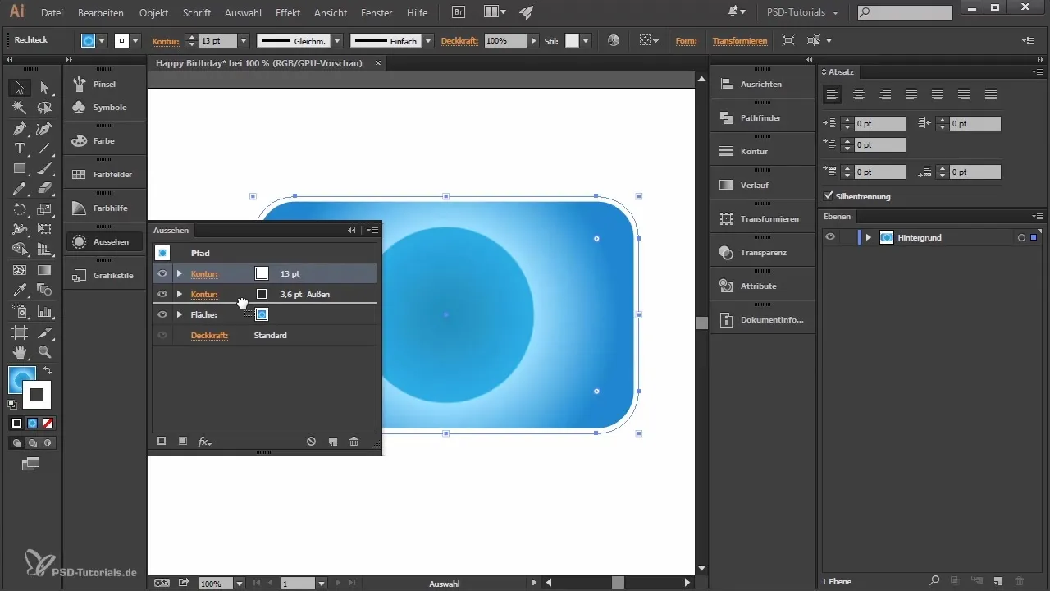
Task: Open the Verlauf panel button
Action: tap(760, 185)
